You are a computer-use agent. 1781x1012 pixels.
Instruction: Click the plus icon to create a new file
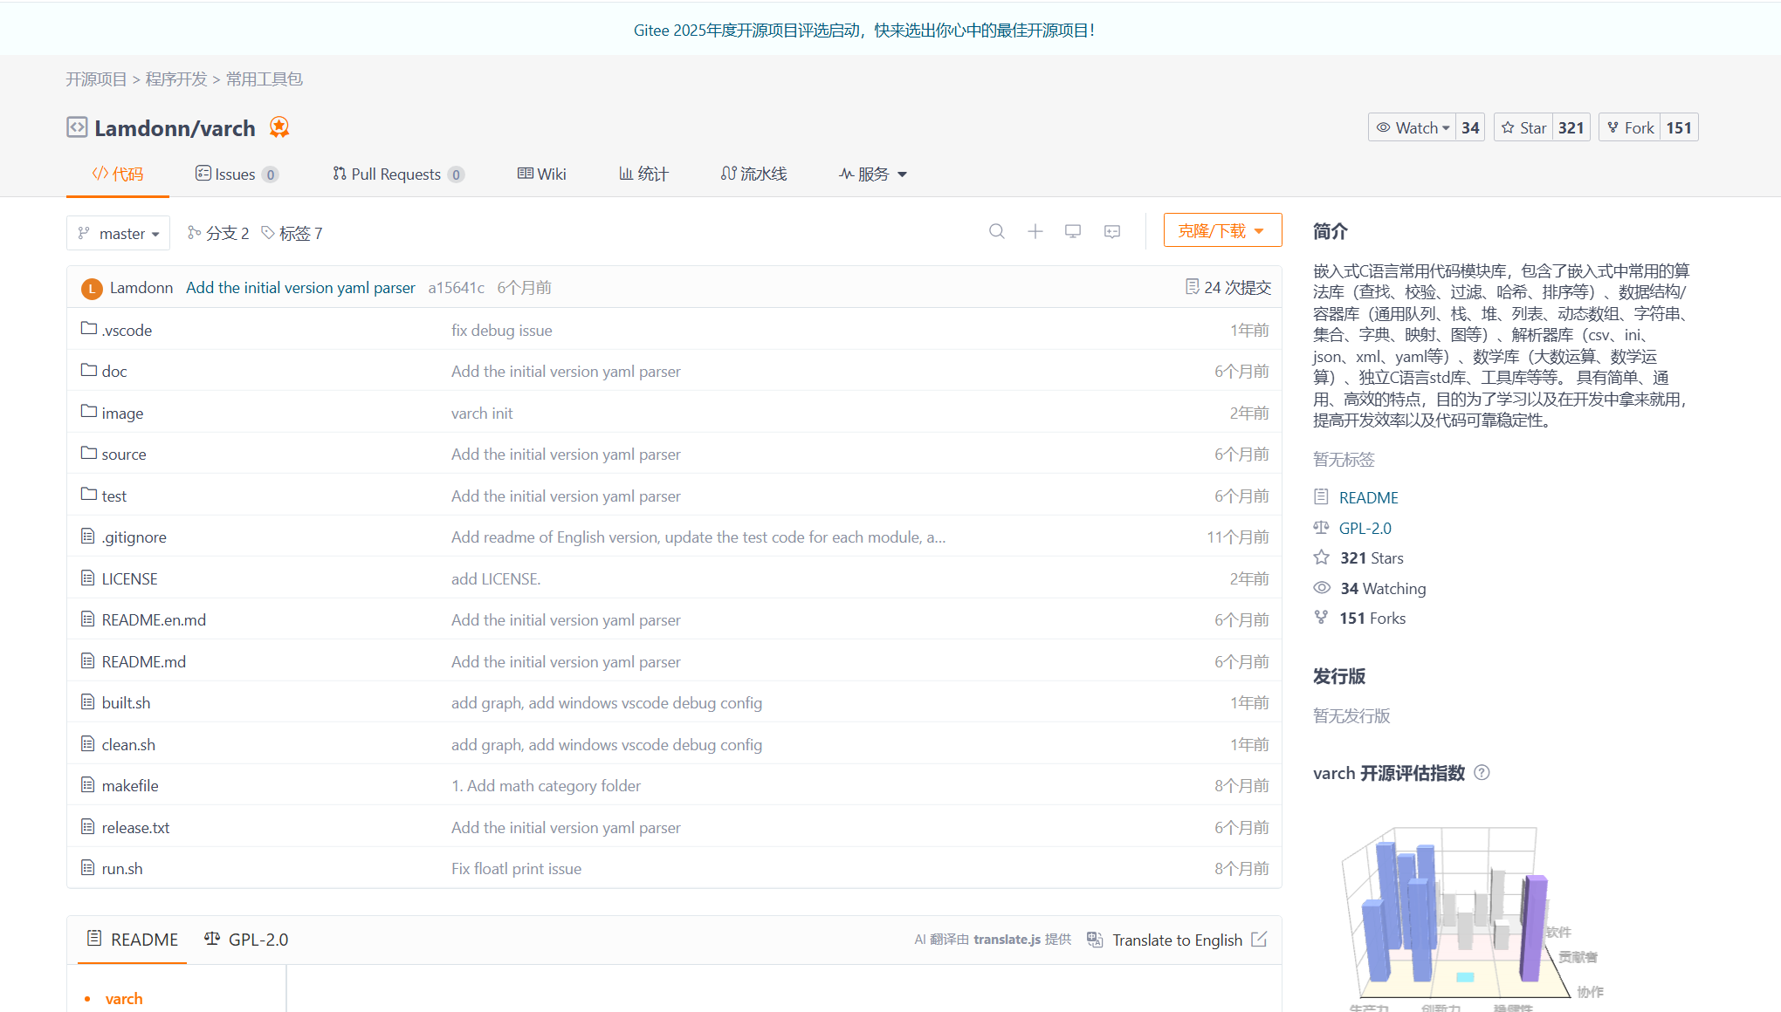click(x=1035, y=231)
